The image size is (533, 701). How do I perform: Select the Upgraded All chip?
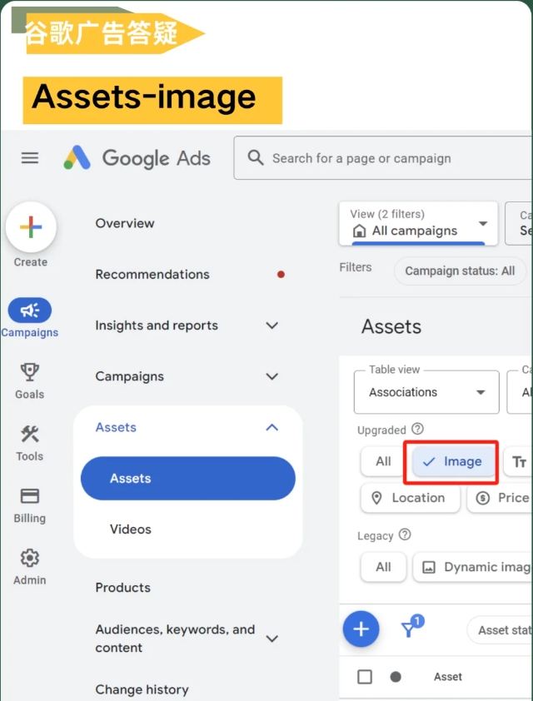383,461
